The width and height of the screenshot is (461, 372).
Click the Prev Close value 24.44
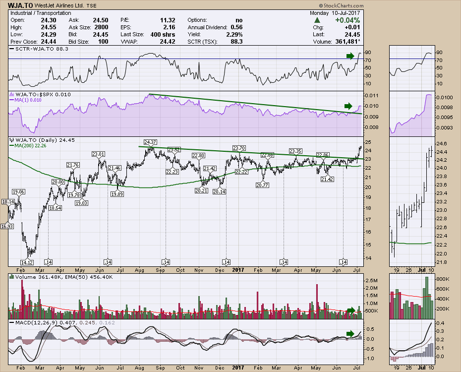(49, 42)
